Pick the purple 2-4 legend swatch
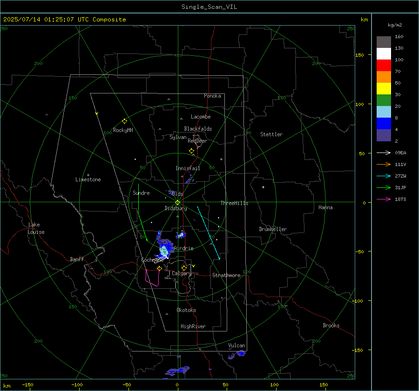This screenshot has height=391, width=419. pyautogui.click(x=384, y=135)
